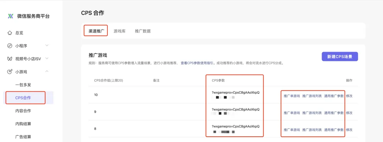This screenshot has height=142, width=383.
Task: Expand the 视频号小店ISV menu chevron
Action: (x=47, y=58)
